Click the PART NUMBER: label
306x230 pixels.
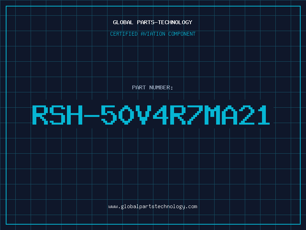click(x=152, y=87)
